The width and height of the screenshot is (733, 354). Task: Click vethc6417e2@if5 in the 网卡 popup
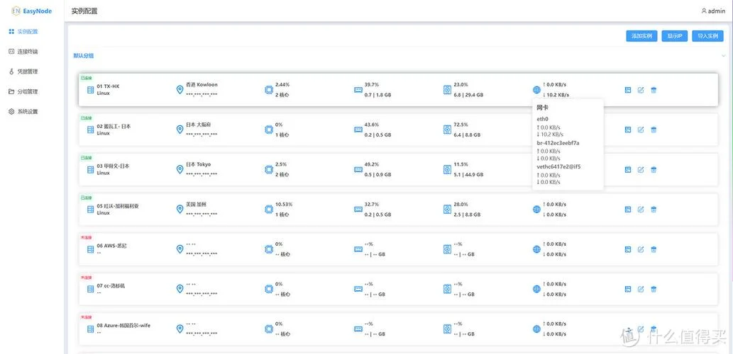point(558,166)
